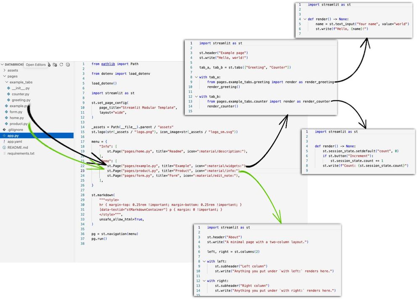Screen dimensions: 420x299
Task: Click 'st.header("About")' code line
Action: [x=225, y=237]
